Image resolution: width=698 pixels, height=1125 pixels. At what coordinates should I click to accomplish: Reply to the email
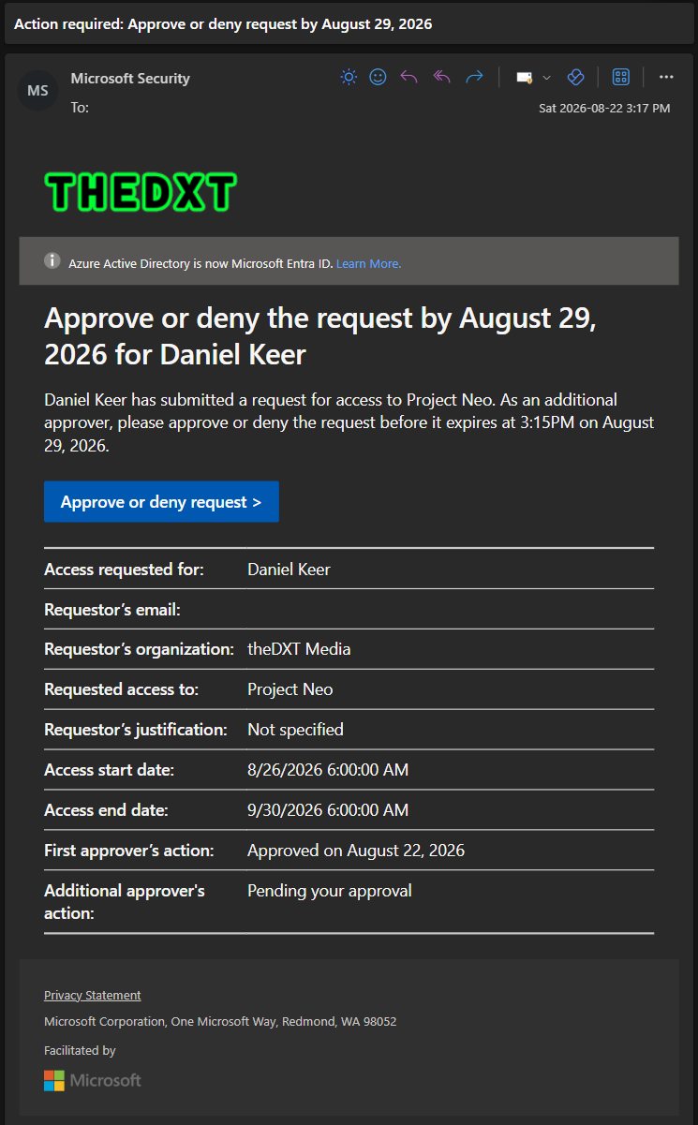pos(408,77)
